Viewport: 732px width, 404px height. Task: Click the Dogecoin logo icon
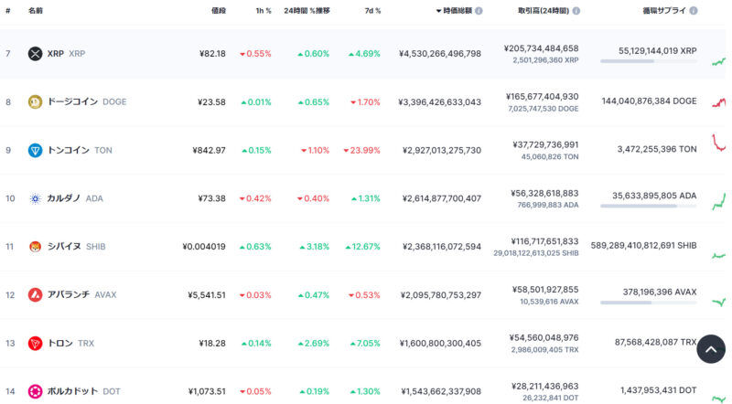(x=35, y=101)
